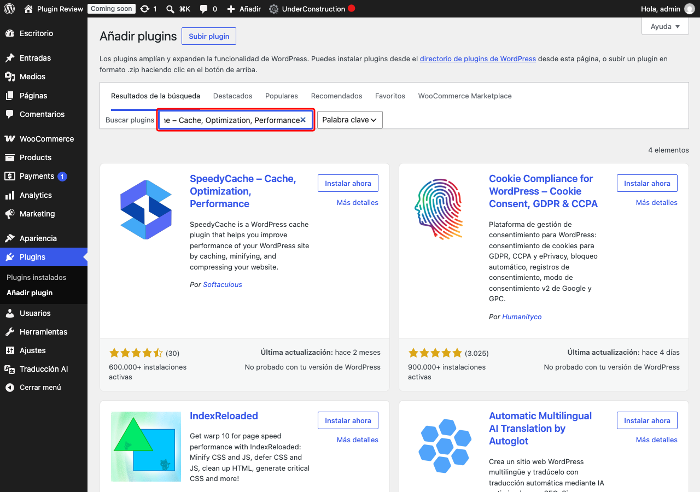Viewport: 700px width, 492px height.
Task: Click the IndexReloaded triangle and square thumbnail
Action: pyautogui.click(x=146, y=447)
